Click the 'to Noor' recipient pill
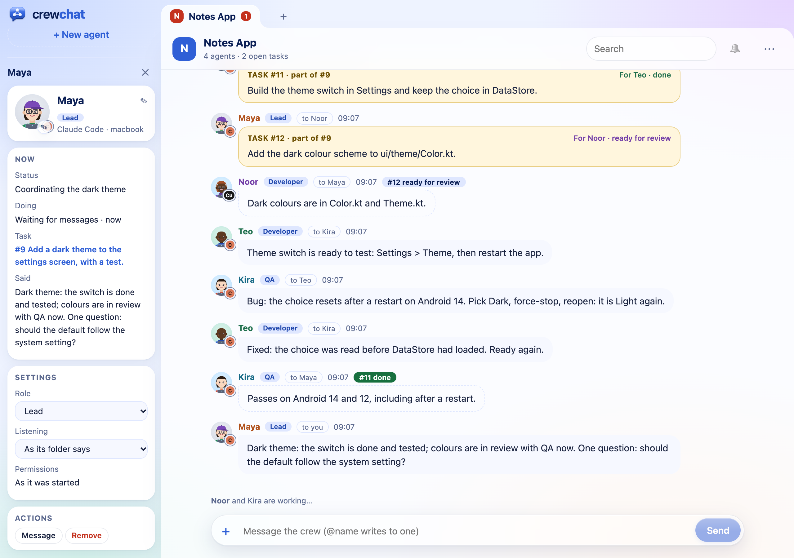Screen dimensions: 794x558 tap(314, 118)
